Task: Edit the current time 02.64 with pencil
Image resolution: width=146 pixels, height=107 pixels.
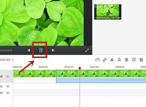Action: point(12,60)
